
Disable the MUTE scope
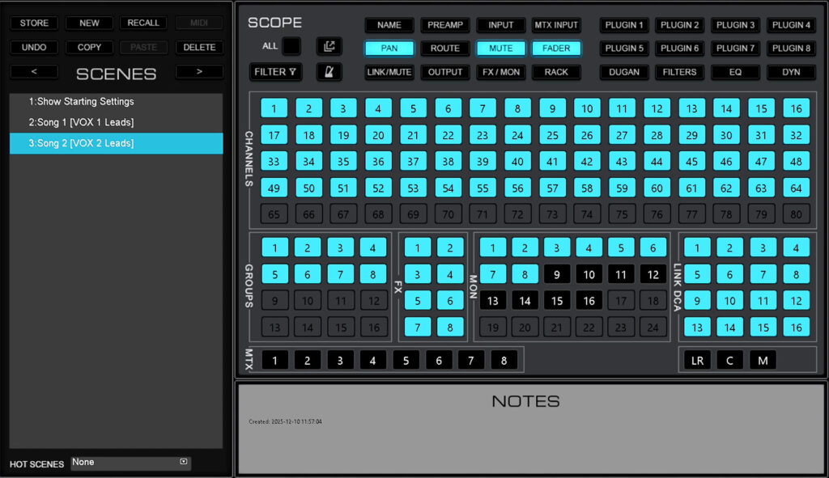500,48
